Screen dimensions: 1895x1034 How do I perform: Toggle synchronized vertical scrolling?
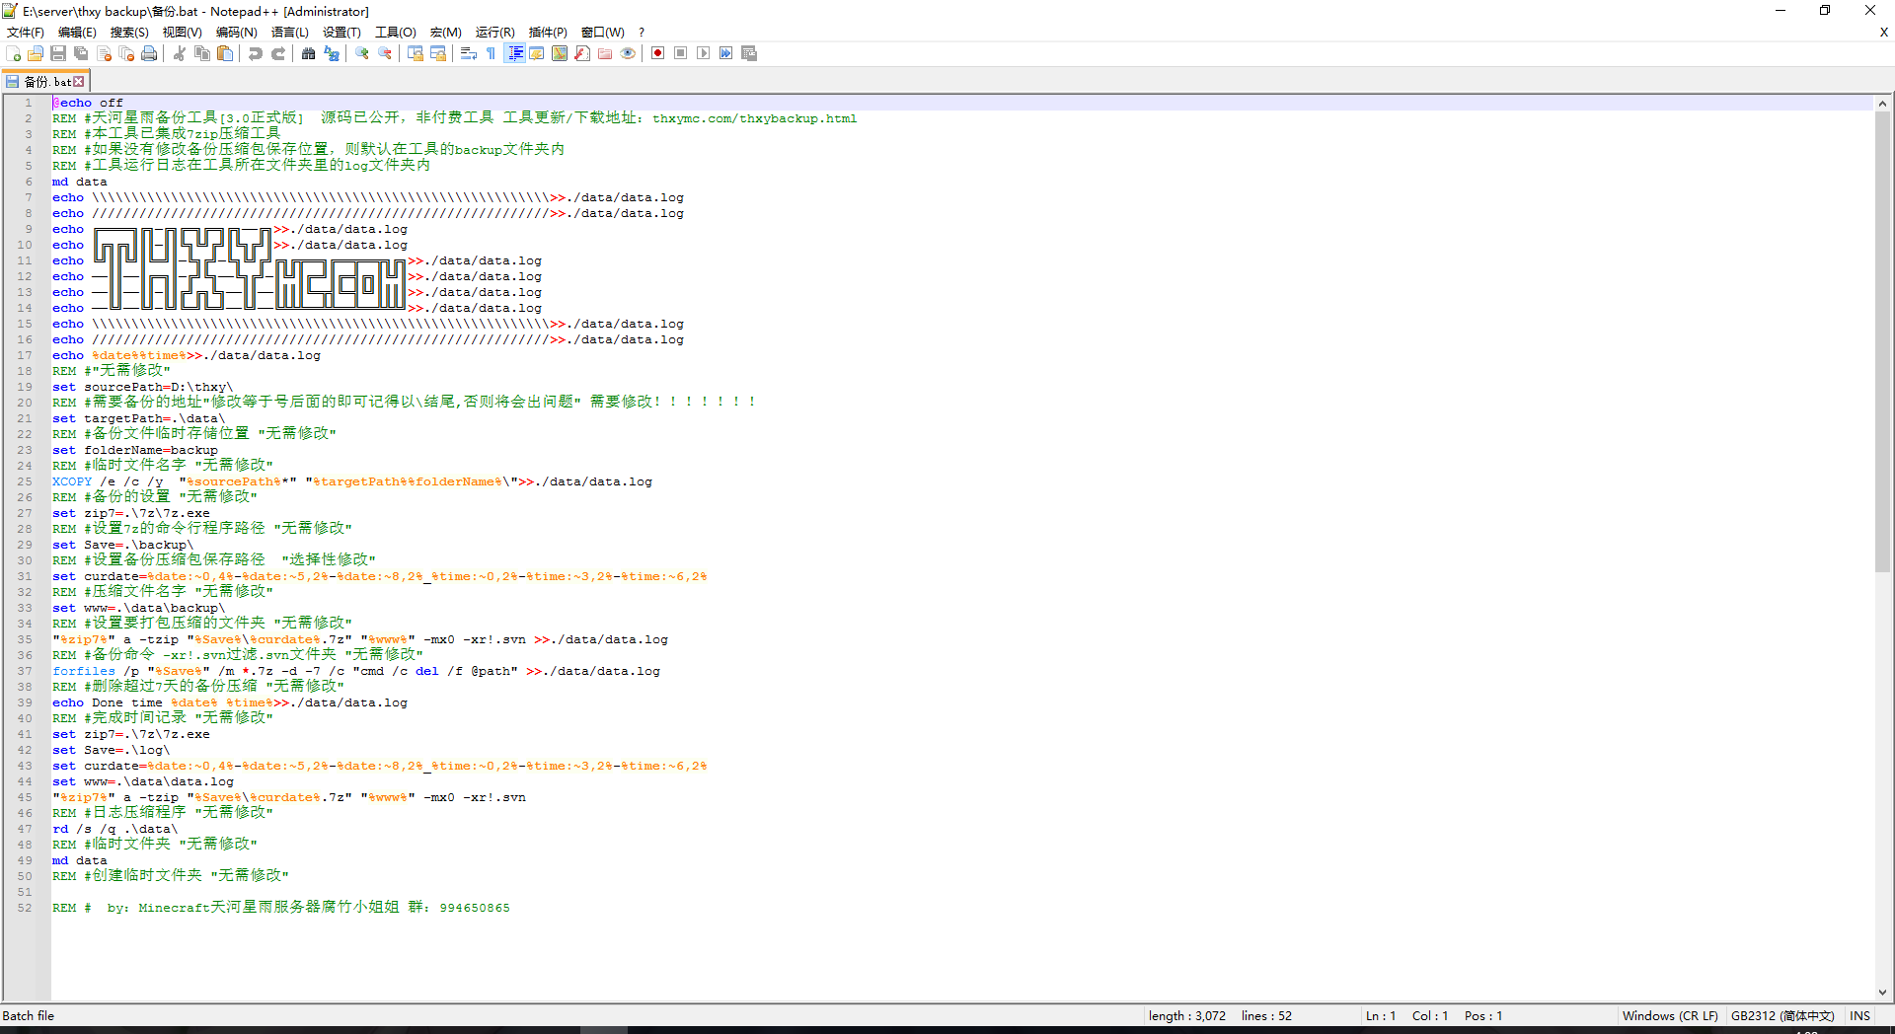416,53
